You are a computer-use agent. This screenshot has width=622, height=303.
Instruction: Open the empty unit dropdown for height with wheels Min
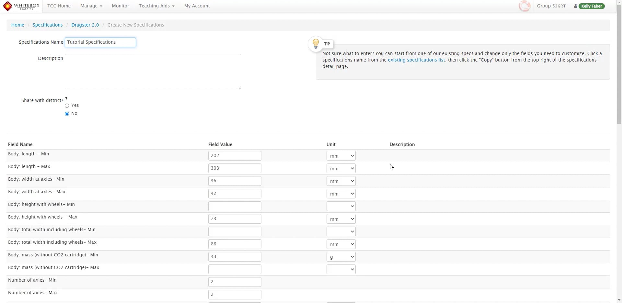point(340,206)
